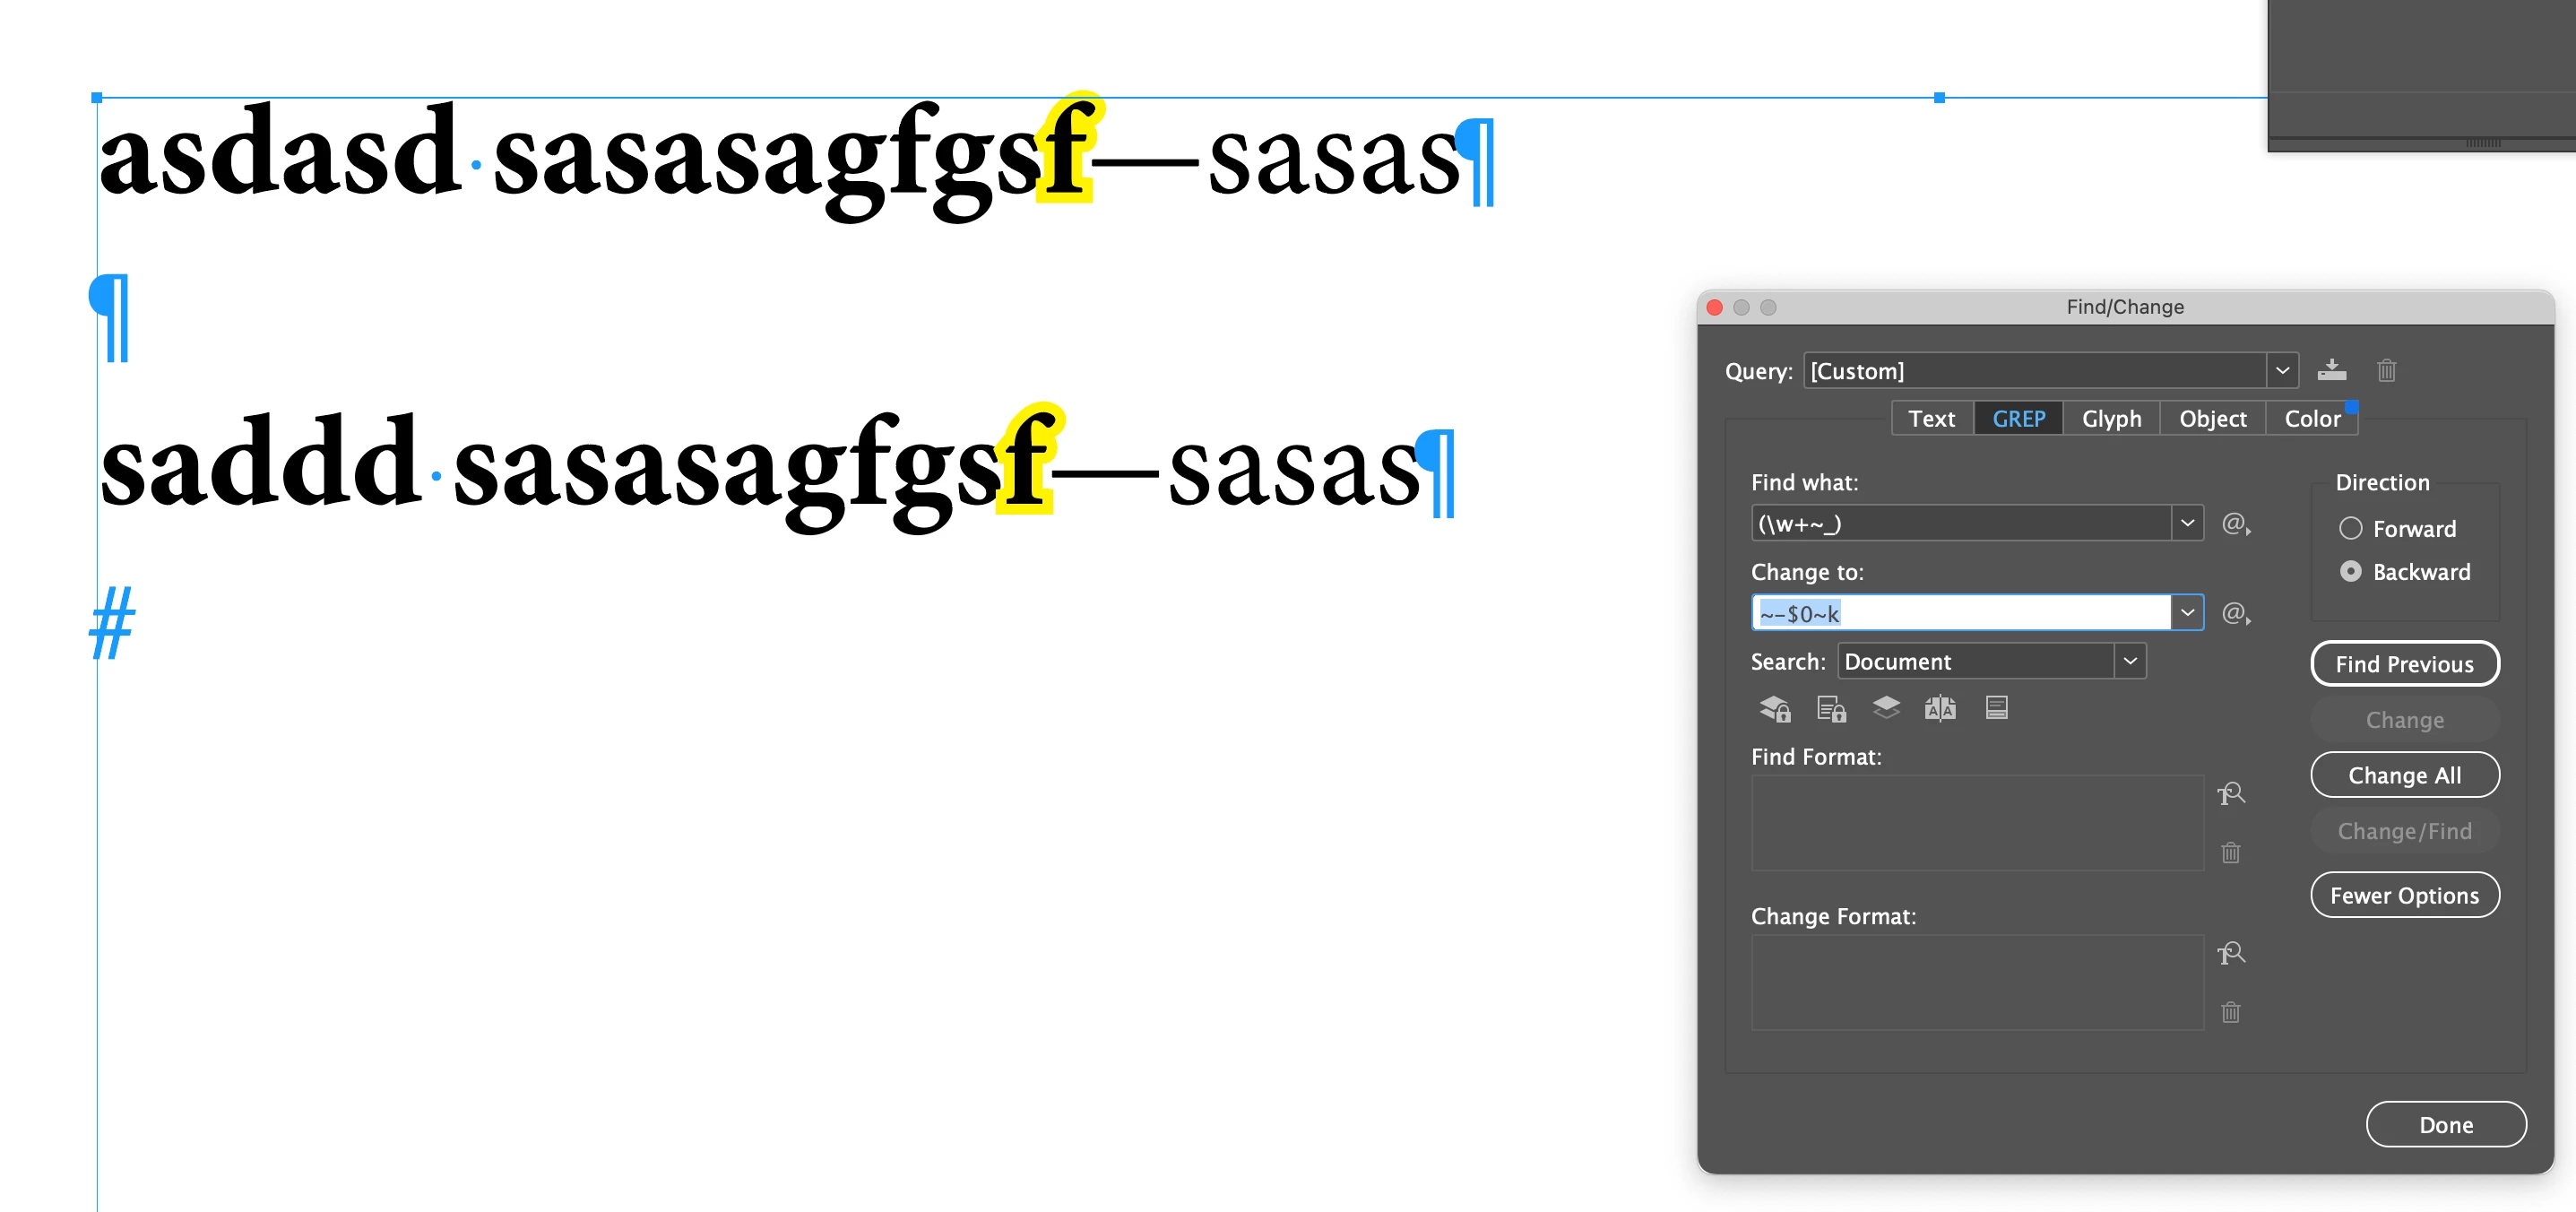Select Forward direction radio button

pyautogui.click(x=2350, y=528)
